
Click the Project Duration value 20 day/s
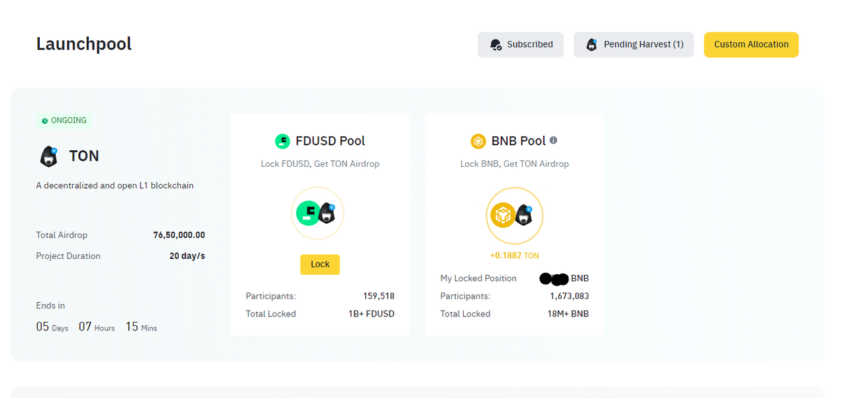187,256
